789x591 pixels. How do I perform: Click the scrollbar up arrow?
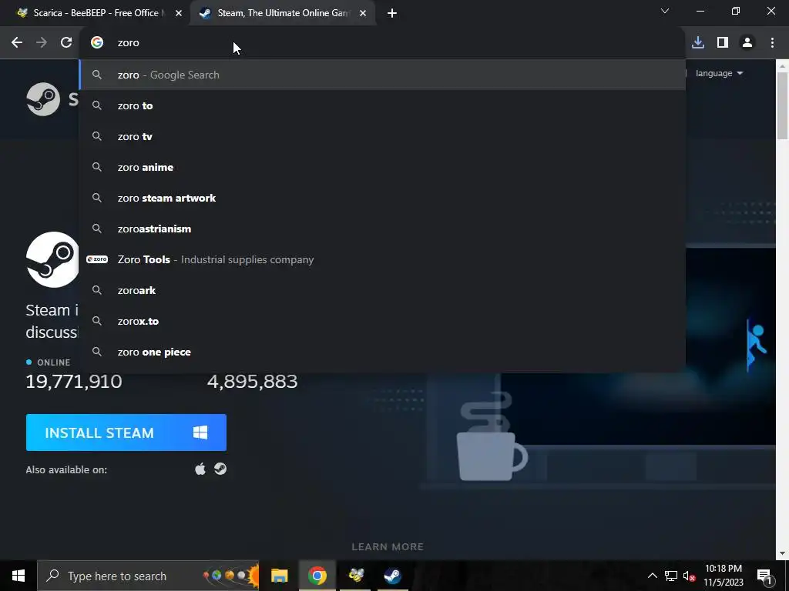tap(783, 65)
